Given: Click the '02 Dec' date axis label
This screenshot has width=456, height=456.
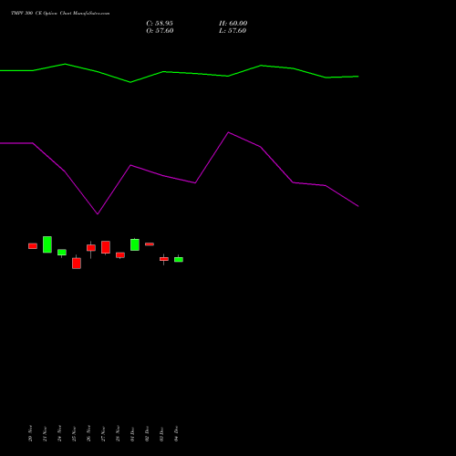Looking at the screenshot, I should (147, 433).
